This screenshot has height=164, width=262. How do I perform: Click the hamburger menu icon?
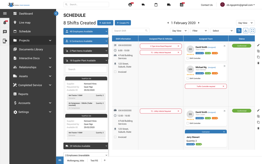tap(5, 13)
